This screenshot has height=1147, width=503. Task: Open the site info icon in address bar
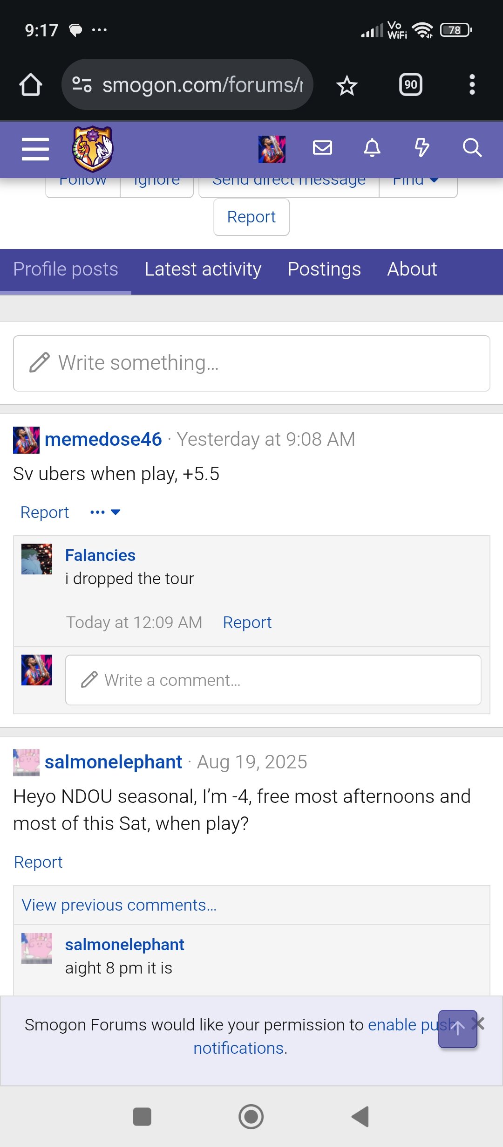82,84
